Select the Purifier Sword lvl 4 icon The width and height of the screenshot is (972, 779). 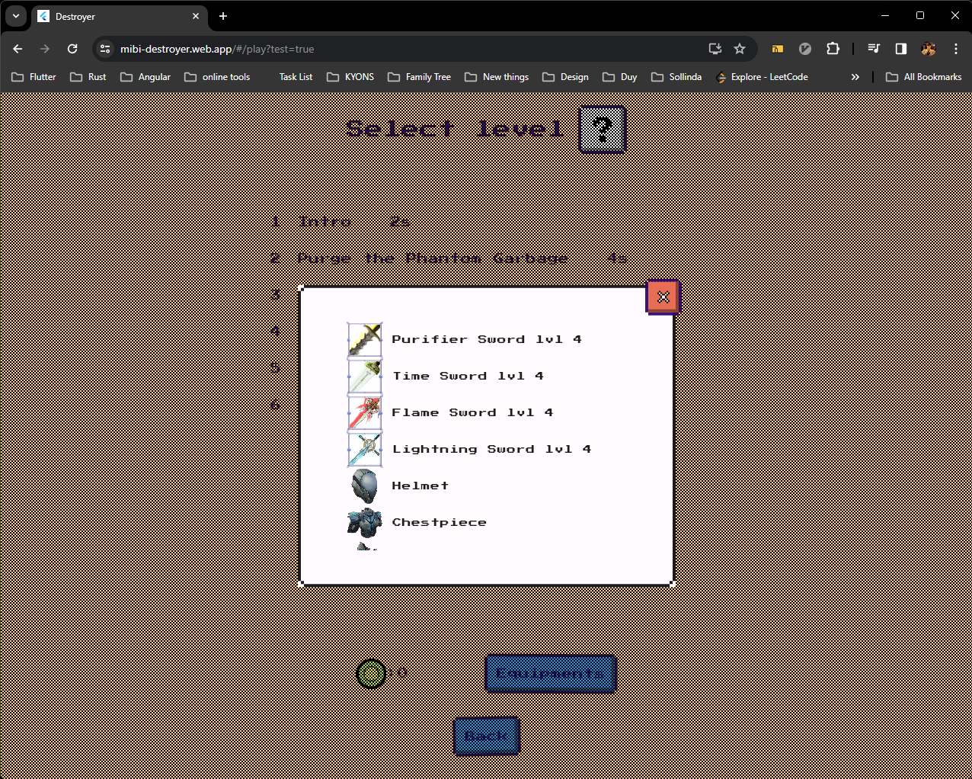[x=364, y=339]
